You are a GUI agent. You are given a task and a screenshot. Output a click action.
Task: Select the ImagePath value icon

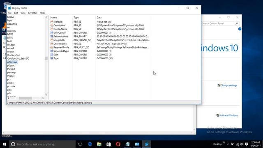pos(52,40)
